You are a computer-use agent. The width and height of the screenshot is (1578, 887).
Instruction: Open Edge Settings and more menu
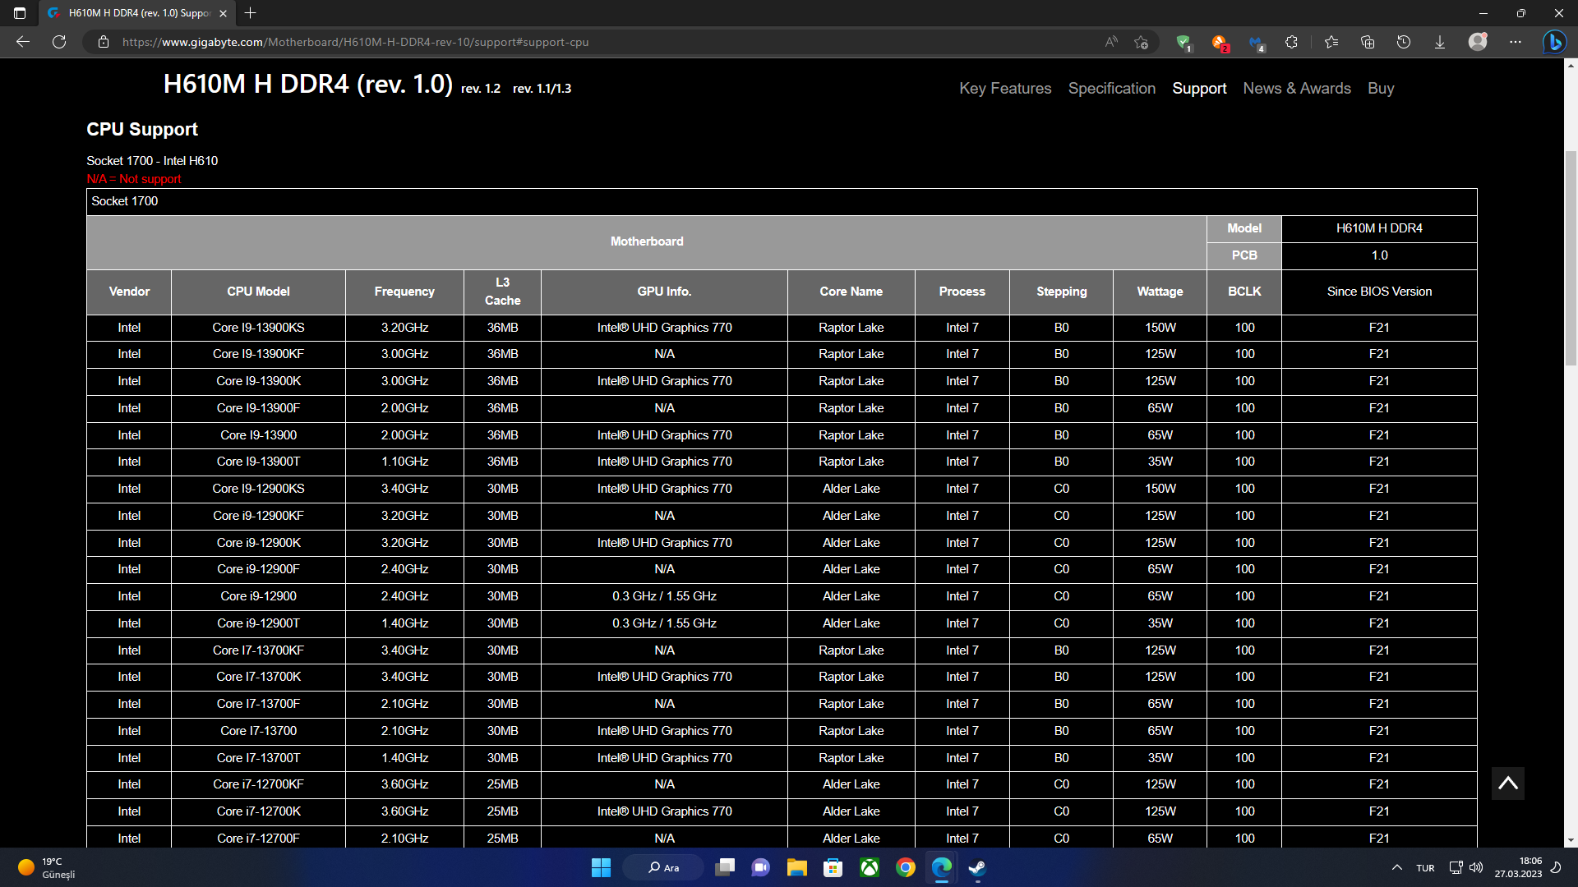pos(1516,42)
